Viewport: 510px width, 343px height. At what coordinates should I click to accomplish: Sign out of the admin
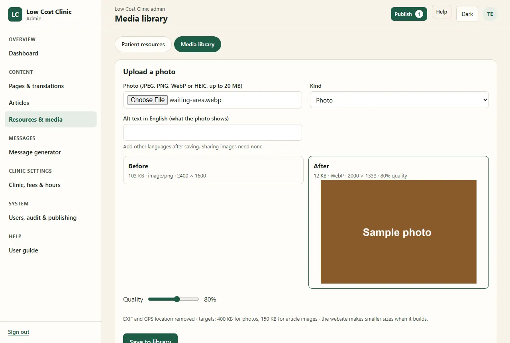pyautogui.click(x=19, y=332)
